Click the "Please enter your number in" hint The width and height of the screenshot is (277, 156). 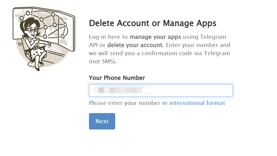(x=128, y=103)
